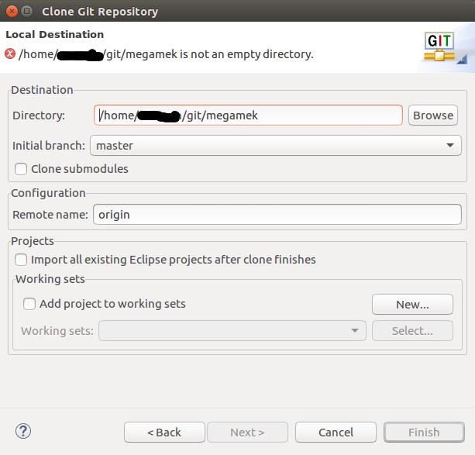
Task: Click the Initial branch: label
Action: 49,146
